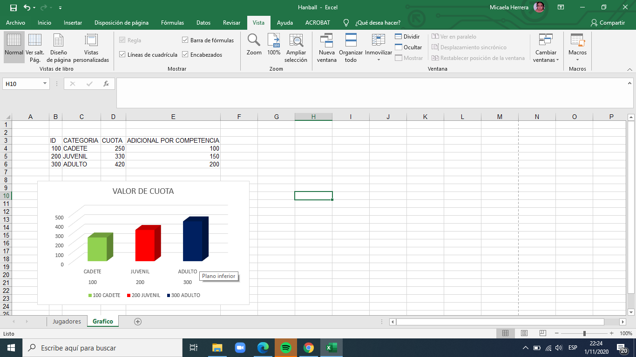Click the 100% zoom level text
The width and height of the screenshot is (636, 357).
pos(625,333)
